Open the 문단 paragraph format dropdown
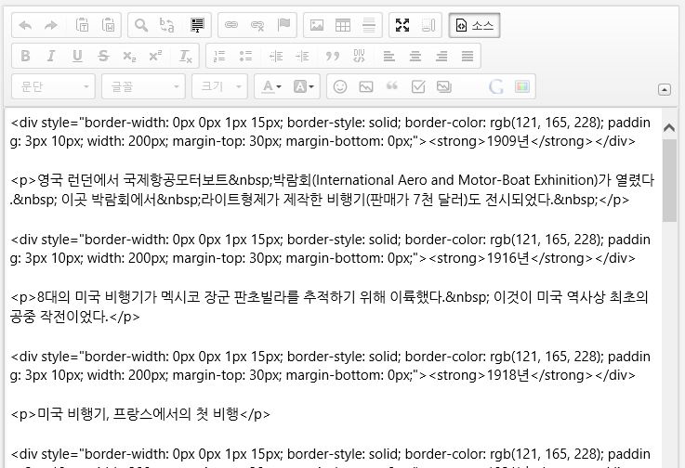The height and width of the screenshot is (468, 685). click(53, 86)
